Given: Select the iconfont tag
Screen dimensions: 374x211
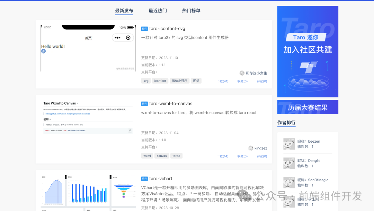Looking at the screenshot, I should [x=160, y=81].
